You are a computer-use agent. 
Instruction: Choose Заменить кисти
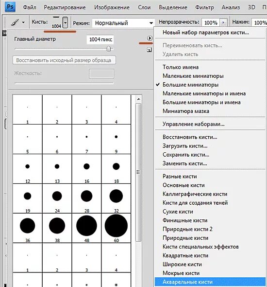pos(185,163)
